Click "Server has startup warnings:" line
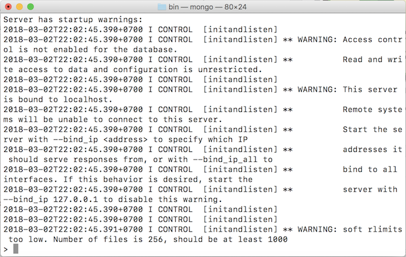Viewport: 406px width, 257px height. pos(73,20)
